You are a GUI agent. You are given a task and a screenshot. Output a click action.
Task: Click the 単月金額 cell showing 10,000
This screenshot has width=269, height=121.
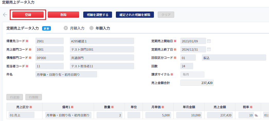(189, 115)
